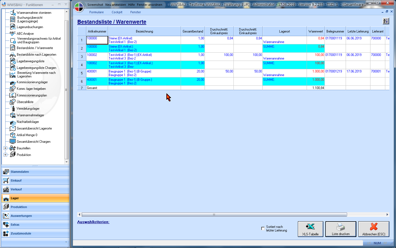396x248 pixels.
Task: Click the horizontal scrollbar right arrow
Action: (387, 214)
